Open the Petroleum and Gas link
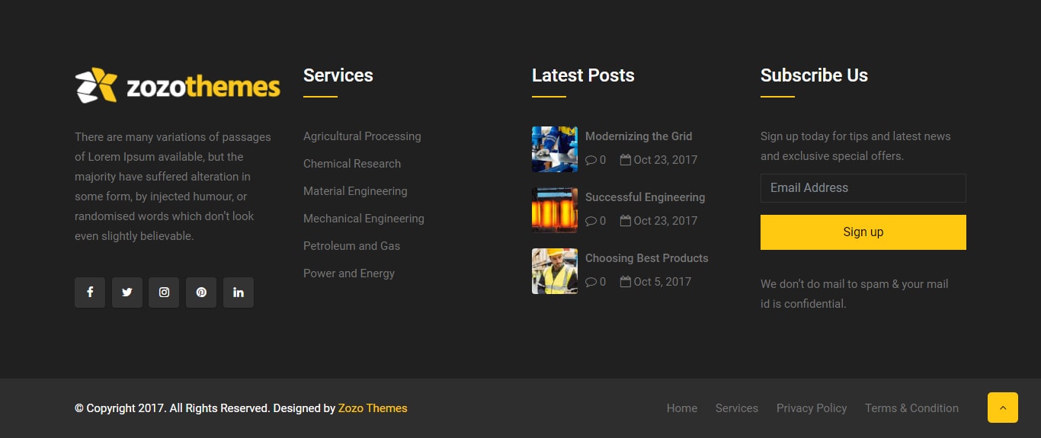Screen dimensions: 1041x438 click(x=351, y=246)
